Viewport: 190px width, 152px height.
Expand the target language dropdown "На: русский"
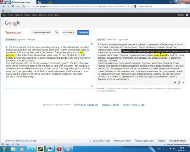pos(68,32)
